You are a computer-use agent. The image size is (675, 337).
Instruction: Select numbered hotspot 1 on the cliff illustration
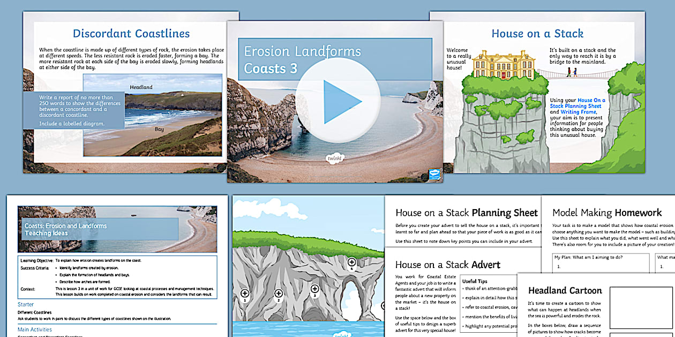pos(244,294)
